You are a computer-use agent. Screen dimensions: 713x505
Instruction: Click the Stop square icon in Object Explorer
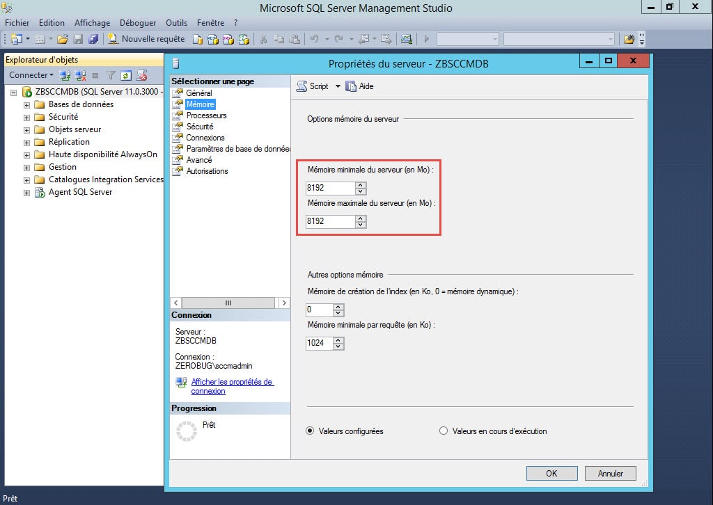tap(95, 75)
